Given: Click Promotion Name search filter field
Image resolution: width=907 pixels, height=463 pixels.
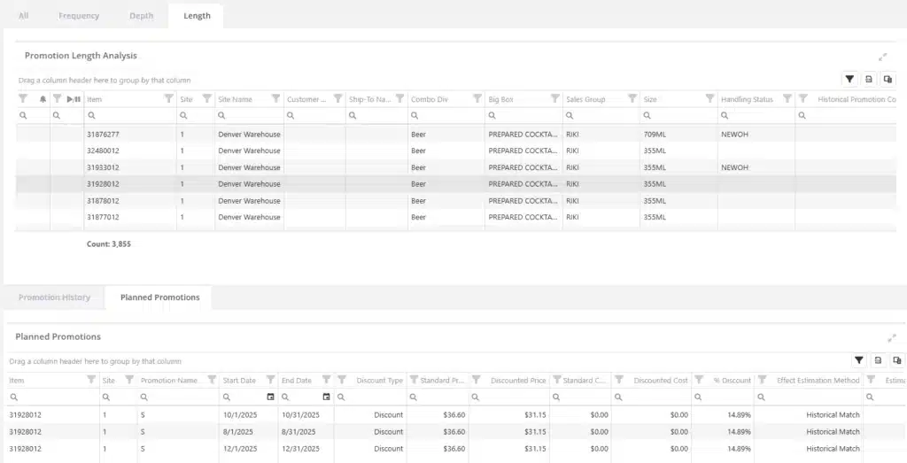Looking at the screenshot, I should tap(178, 397).
